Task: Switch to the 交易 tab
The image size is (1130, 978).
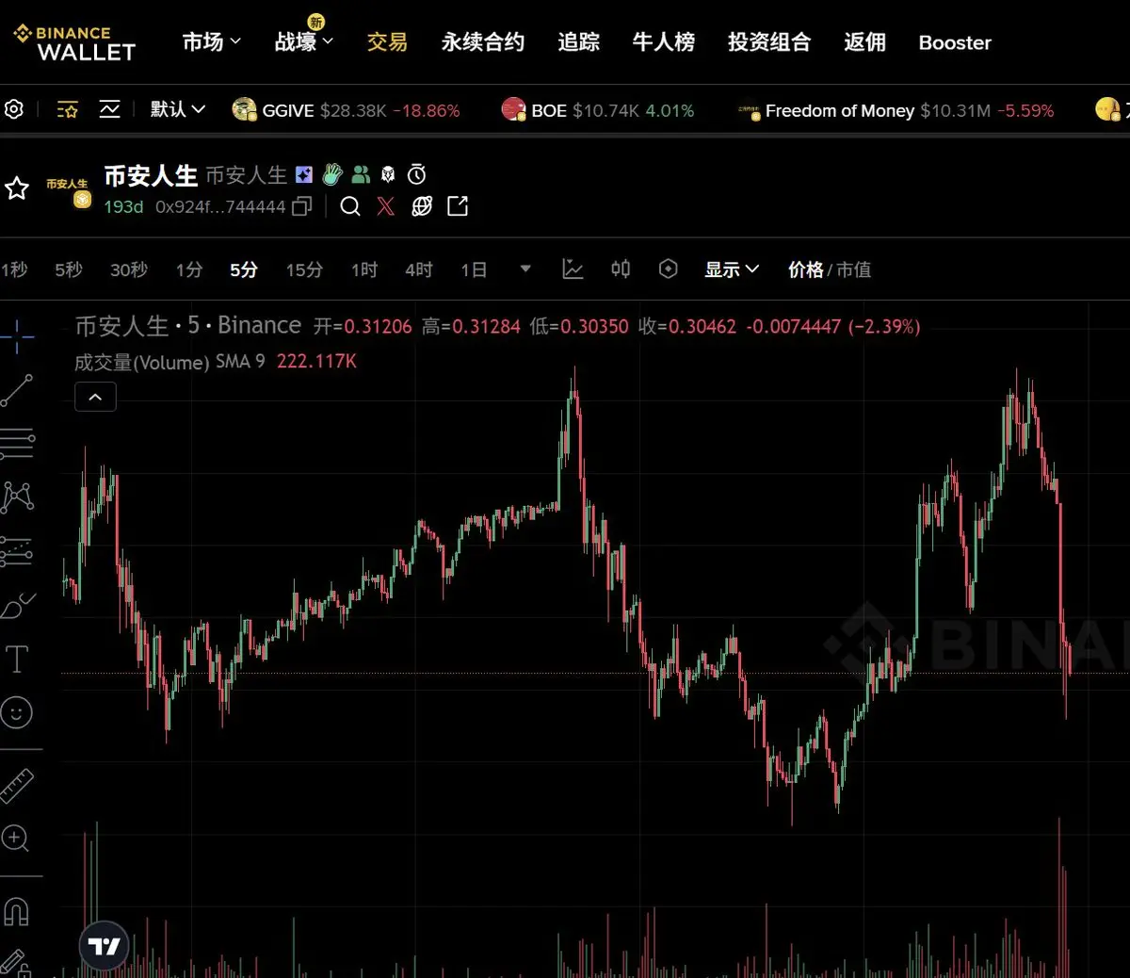Action: (387, 42)
